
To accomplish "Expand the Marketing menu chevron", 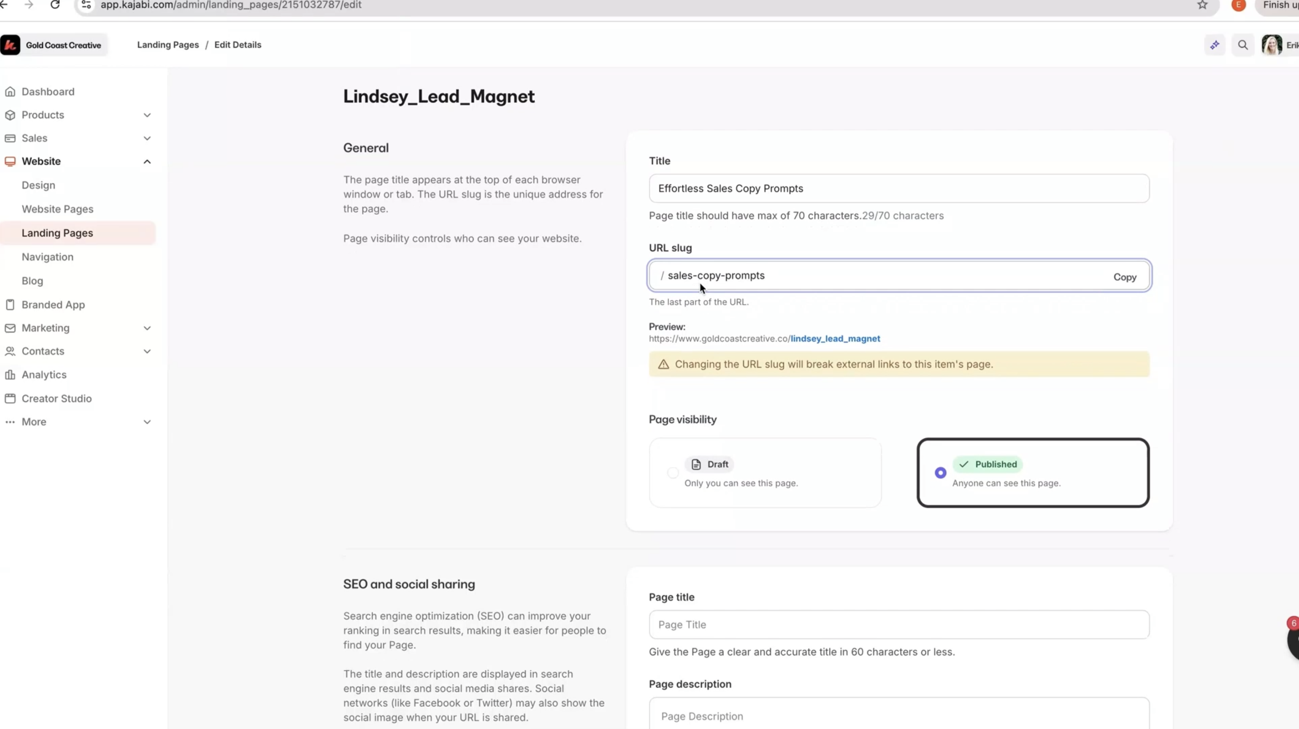I will point(147,329).
